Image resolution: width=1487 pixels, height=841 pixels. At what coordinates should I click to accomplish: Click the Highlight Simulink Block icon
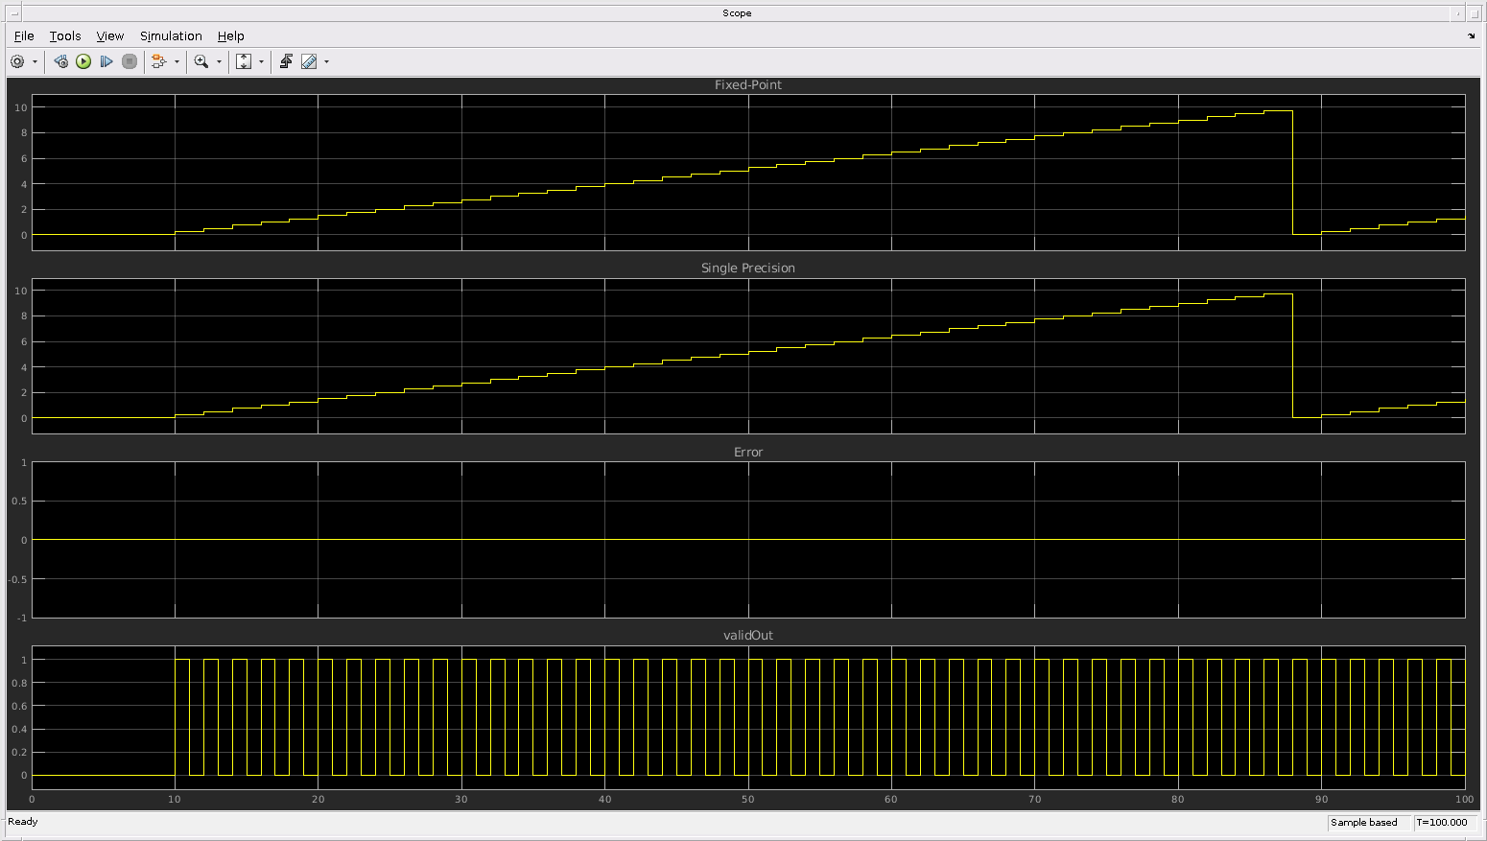(158, 61)
